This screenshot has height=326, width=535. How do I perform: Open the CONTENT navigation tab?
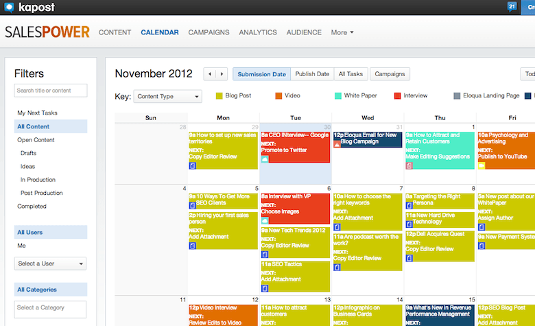(x=115, y=32)
